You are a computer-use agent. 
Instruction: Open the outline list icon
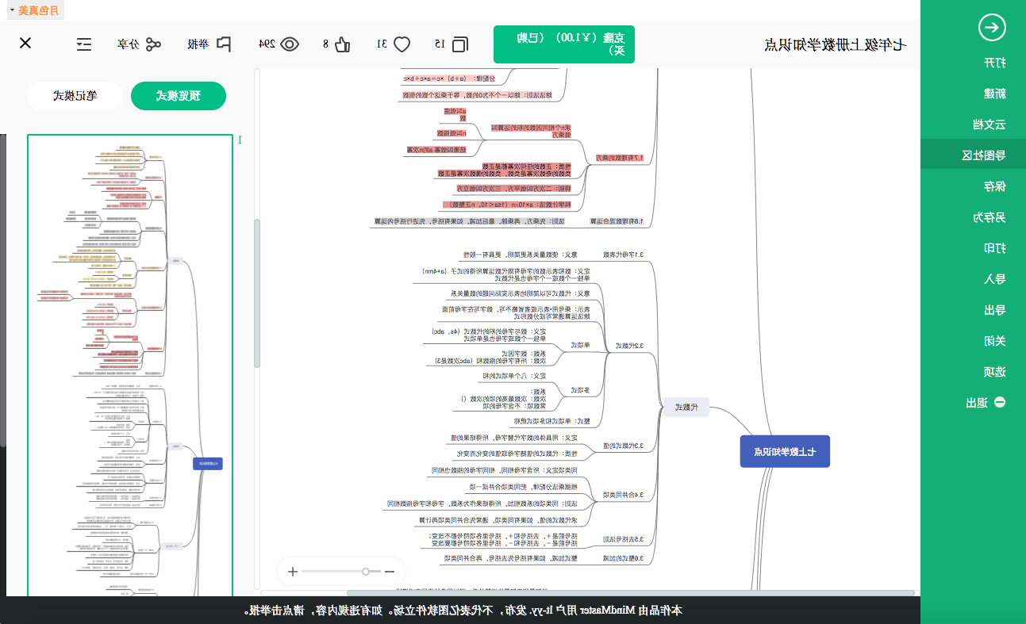click(x=84, y=44)
